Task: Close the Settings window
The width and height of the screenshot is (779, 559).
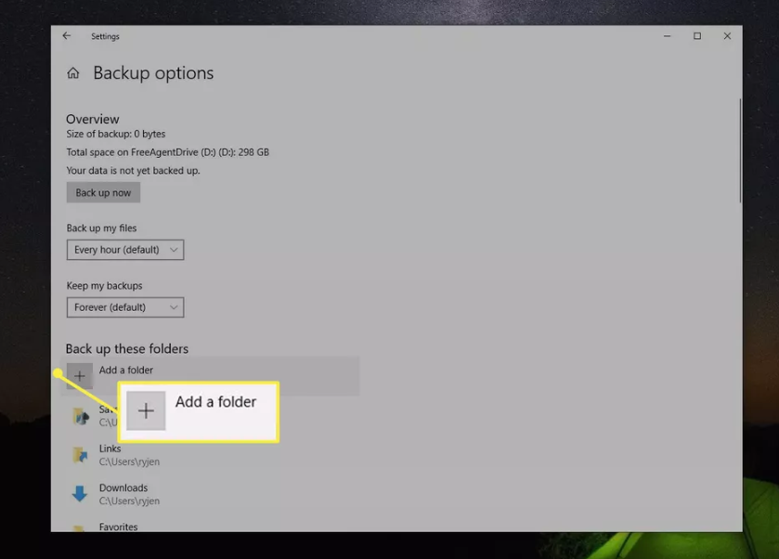Action: click(727, 36)
